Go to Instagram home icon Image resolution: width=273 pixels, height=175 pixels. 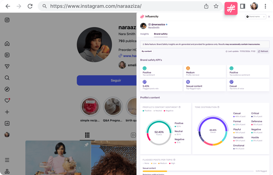pos(7,44)
